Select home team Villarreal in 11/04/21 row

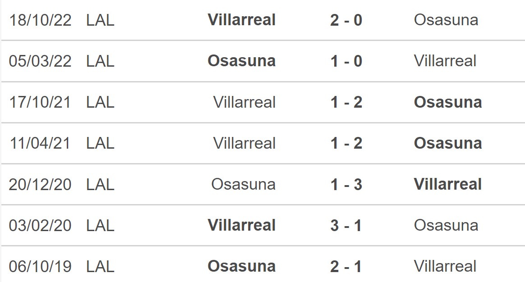[244, 144]
